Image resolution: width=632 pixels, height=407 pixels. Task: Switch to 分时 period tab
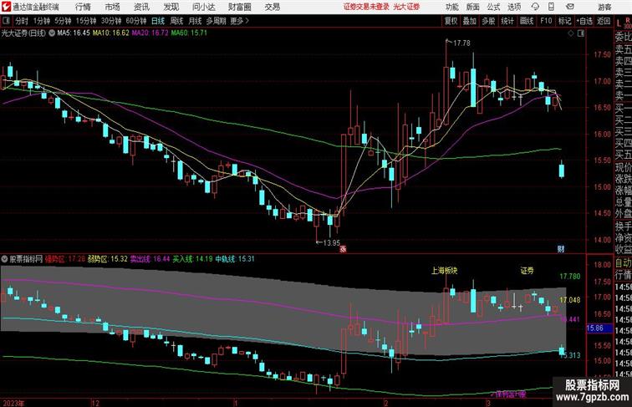(x=22, y=21)
